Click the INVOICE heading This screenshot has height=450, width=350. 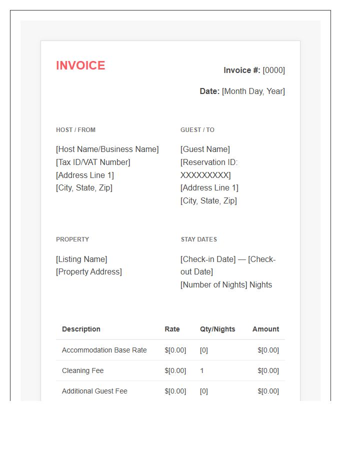click(80, 65)
